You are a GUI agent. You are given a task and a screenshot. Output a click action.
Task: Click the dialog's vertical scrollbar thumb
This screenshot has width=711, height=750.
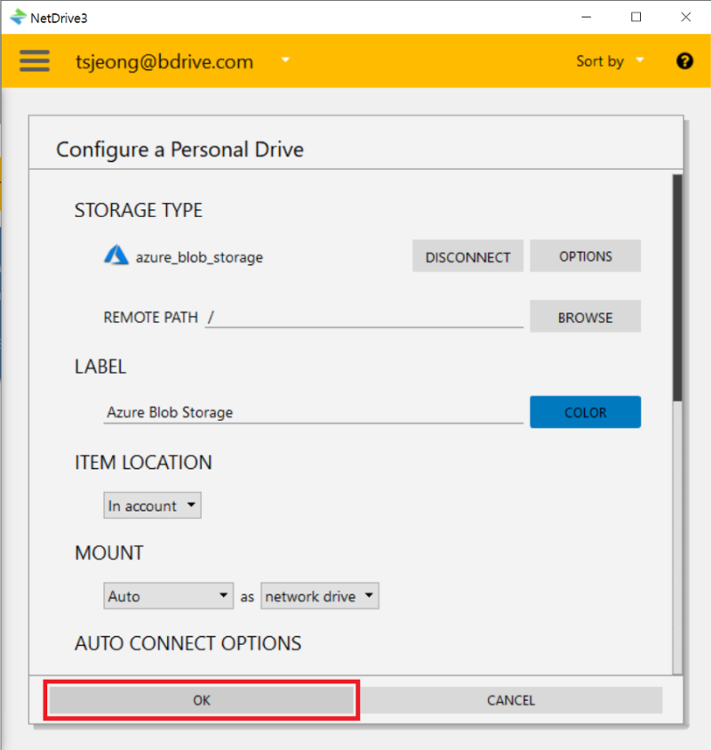pos(676,288)
